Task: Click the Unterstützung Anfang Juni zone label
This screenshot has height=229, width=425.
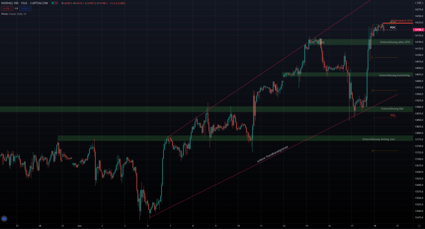Action: [384, 139]
